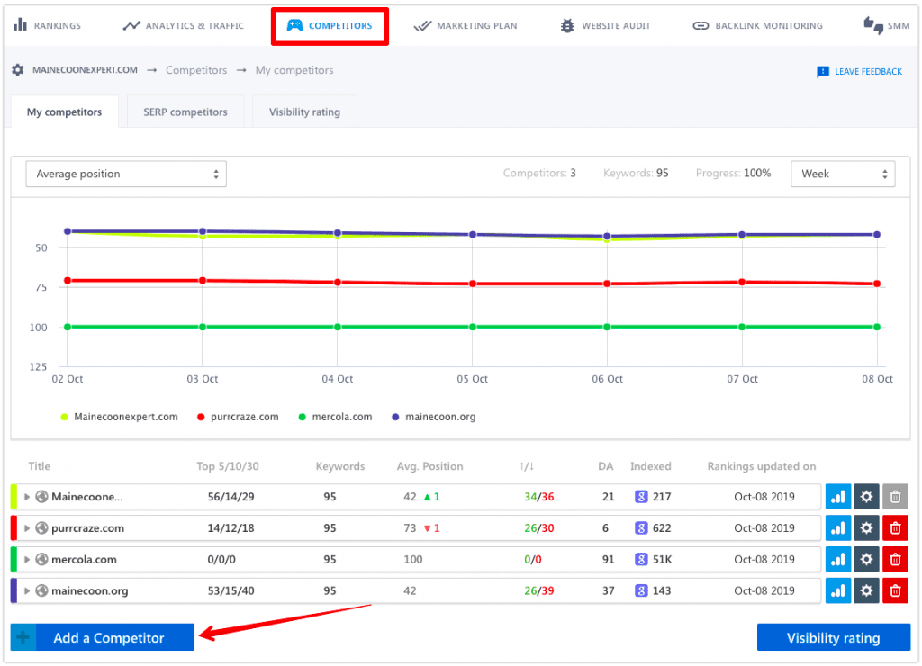Open the Average position dropdown
The image size is (922, 666).
(126, 174)
